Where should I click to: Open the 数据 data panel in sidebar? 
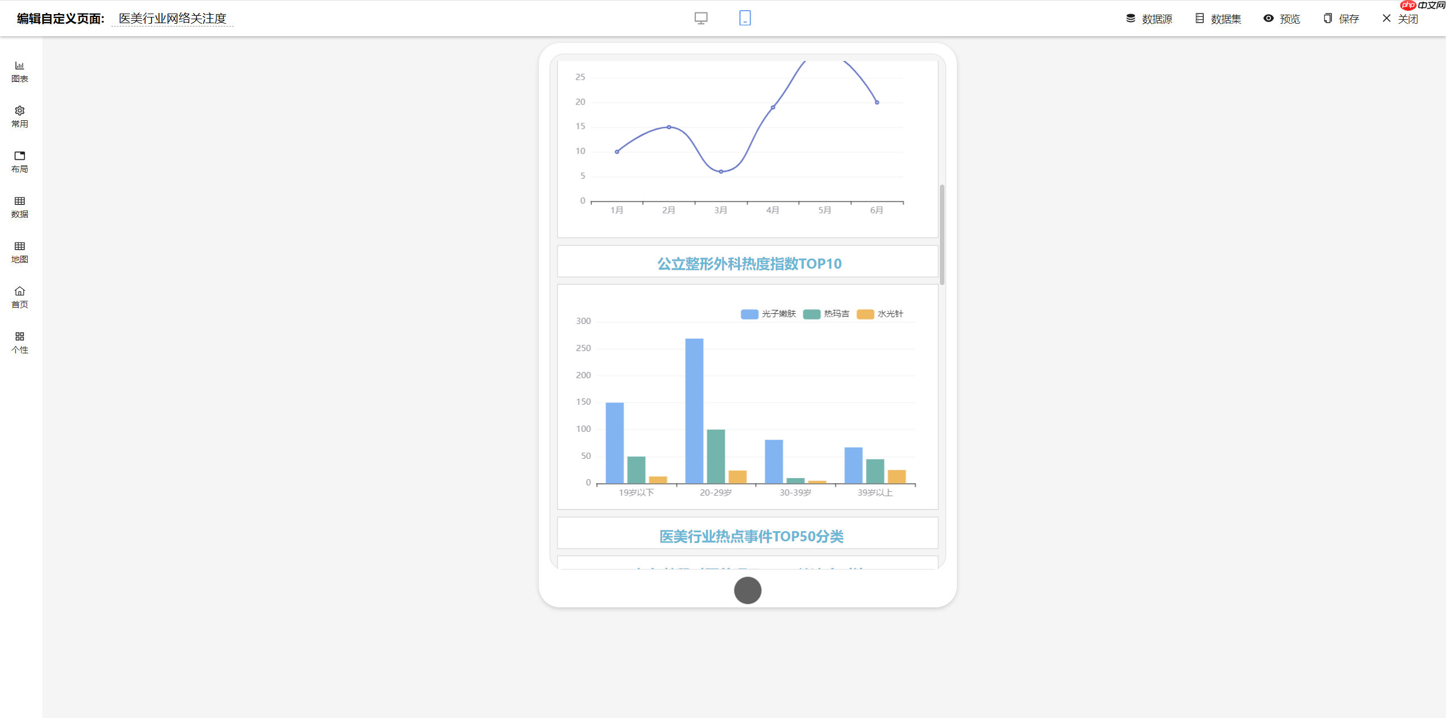point(19,207)
